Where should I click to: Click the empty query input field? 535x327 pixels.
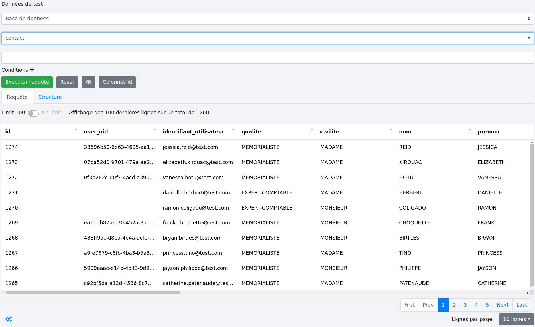click(267, 58)
